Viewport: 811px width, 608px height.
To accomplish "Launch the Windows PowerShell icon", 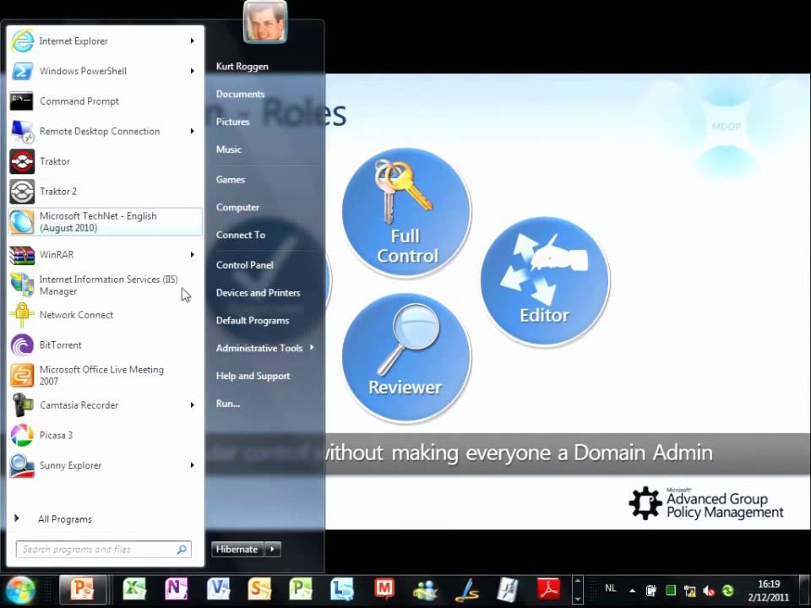I will 22,71.
